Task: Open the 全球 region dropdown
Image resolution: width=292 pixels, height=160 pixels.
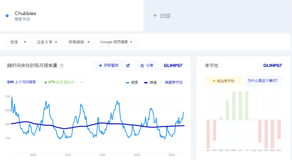Action: pyautogui.click(x=18, y=42)
